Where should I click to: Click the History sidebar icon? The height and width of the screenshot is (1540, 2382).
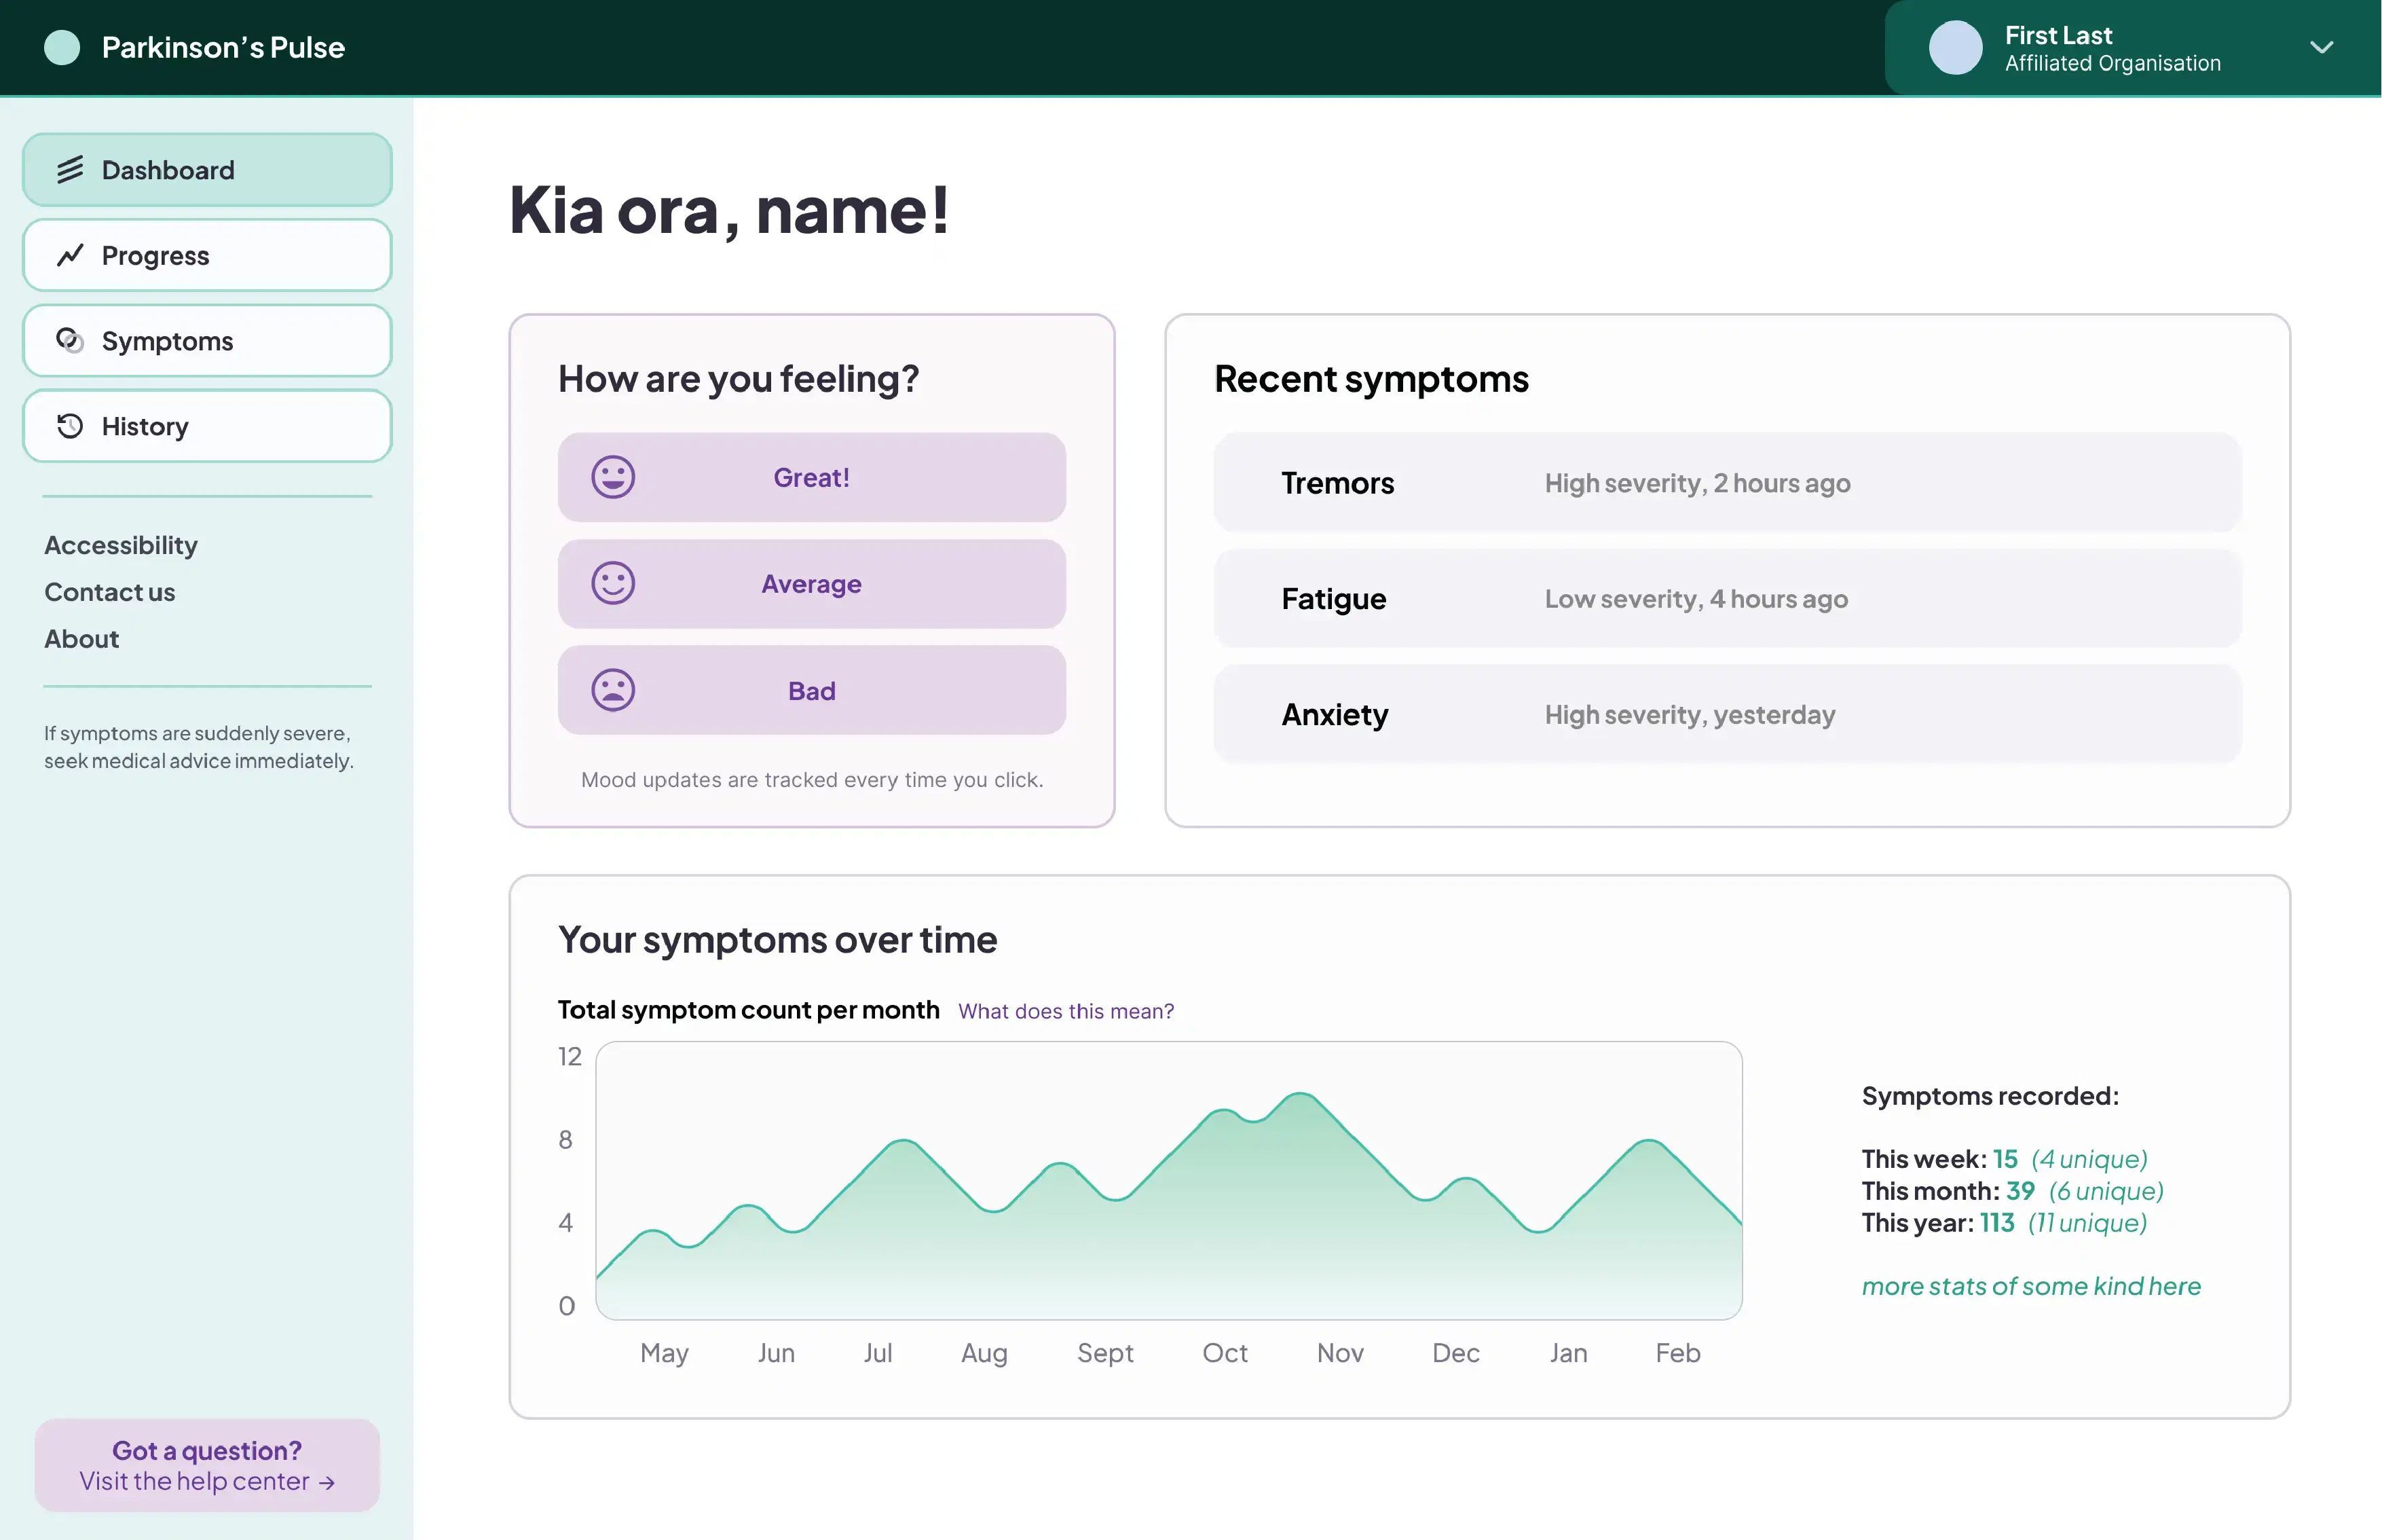click(69, 425)
